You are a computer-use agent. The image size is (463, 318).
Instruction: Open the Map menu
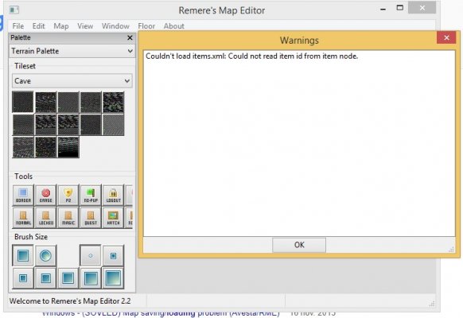click(61, 26)
